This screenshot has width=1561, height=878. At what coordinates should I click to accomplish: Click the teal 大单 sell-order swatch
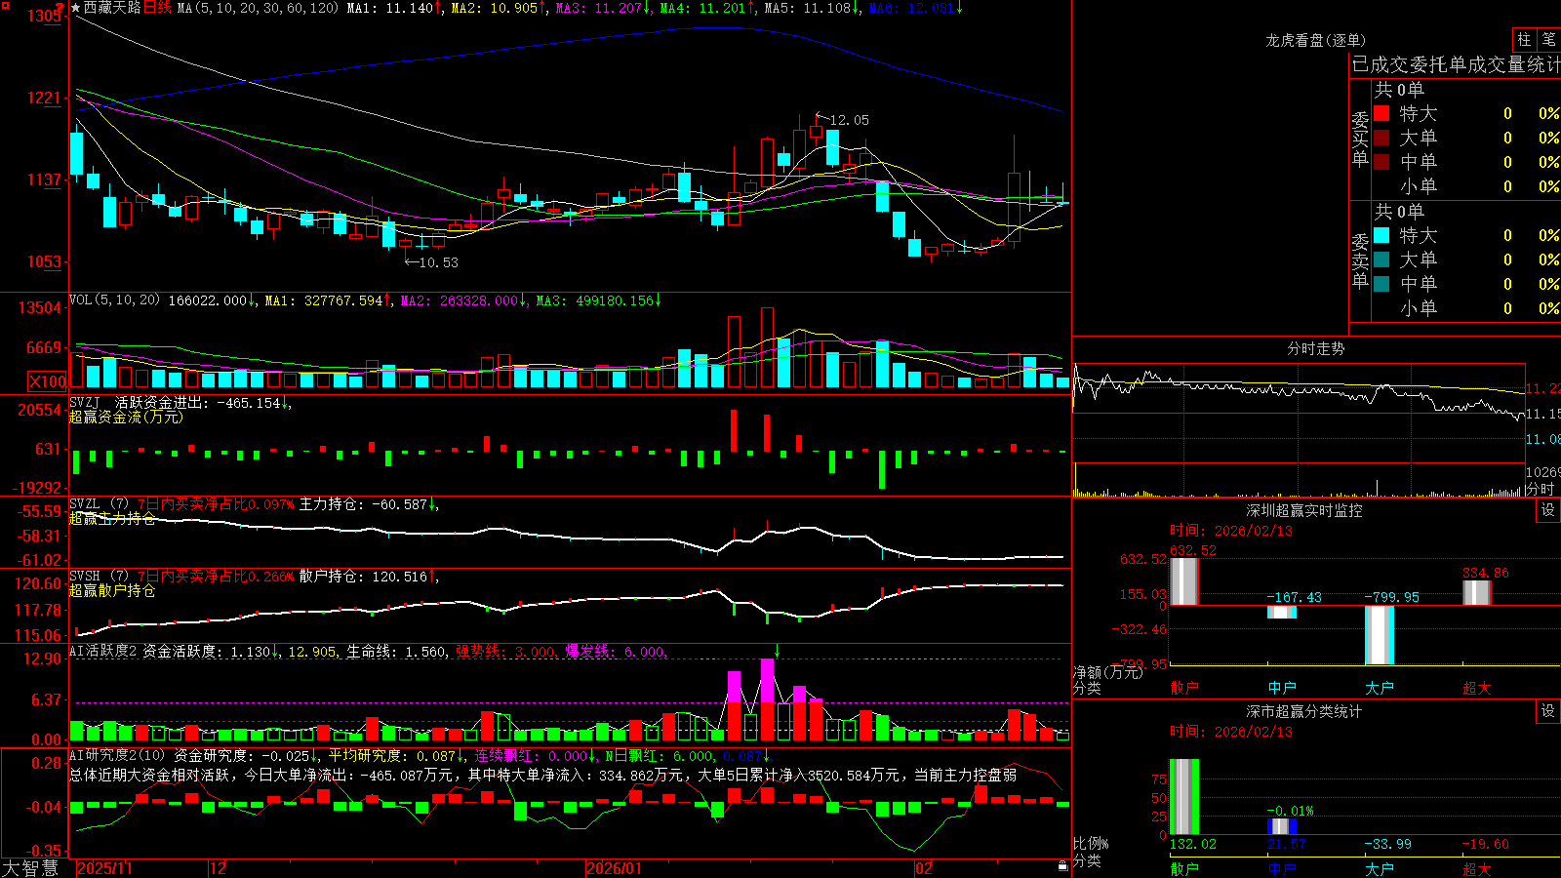[x=1381, y=259]
